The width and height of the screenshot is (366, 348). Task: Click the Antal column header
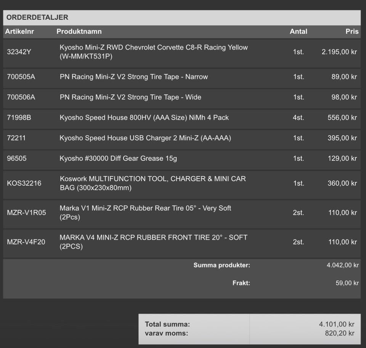point(298,32)
